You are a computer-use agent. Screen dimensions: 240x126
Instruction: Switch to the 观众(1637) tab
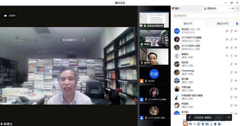click(223, 23)
